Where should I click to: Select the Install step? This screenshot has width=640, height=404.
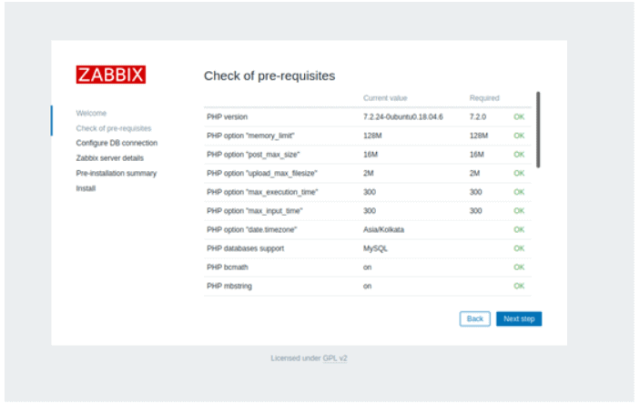tap(86, 188)
